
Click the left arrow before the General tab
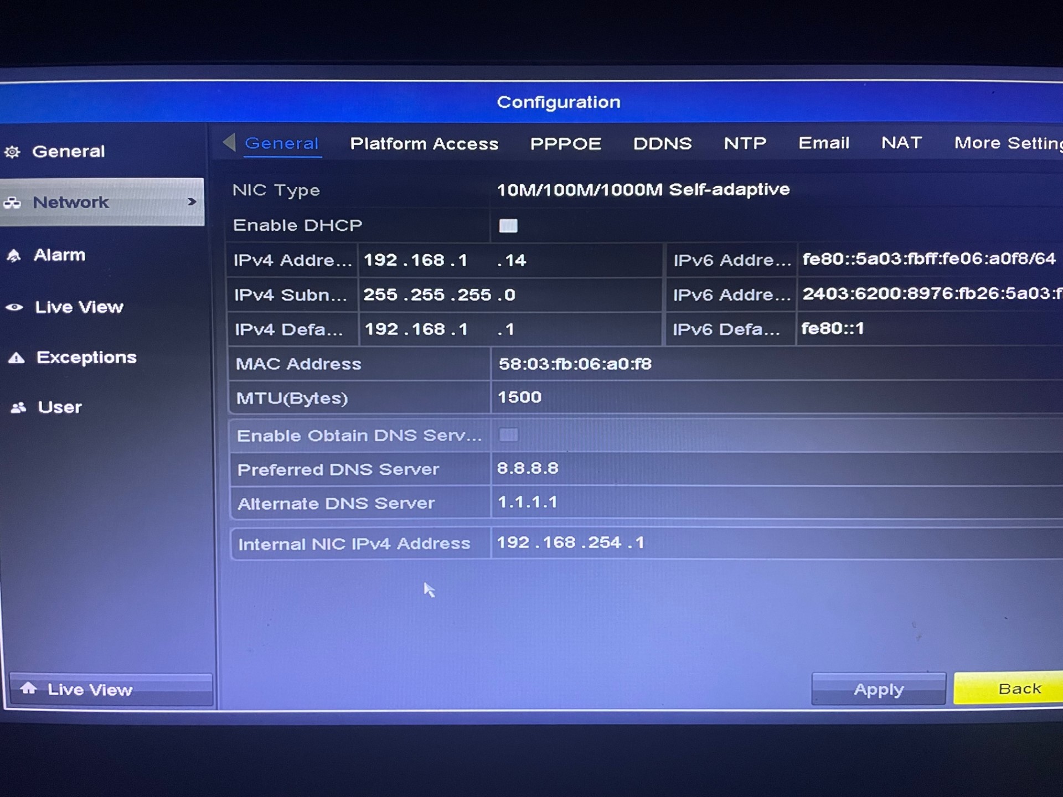click(x=229, y=142)
